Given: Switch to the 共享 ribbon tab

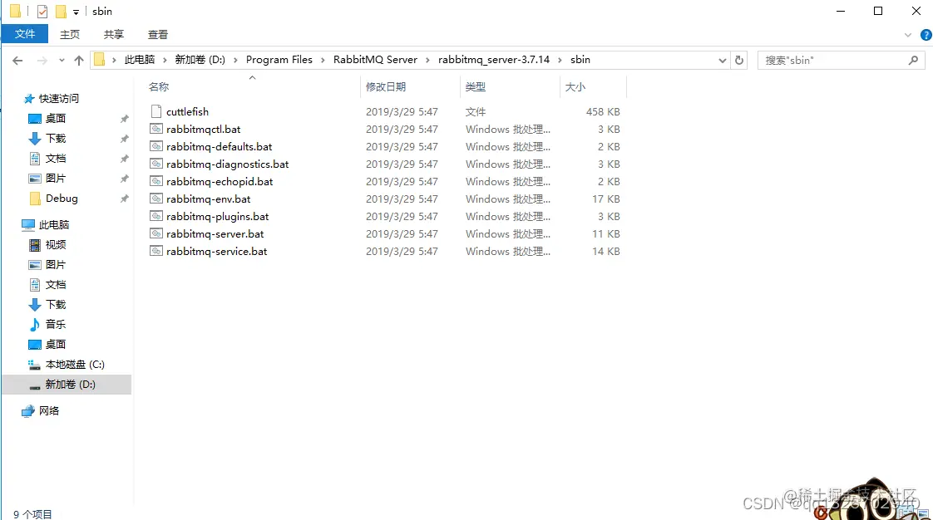Looking at the screenshot, I should pyautogui.click(x=114, y=34).
